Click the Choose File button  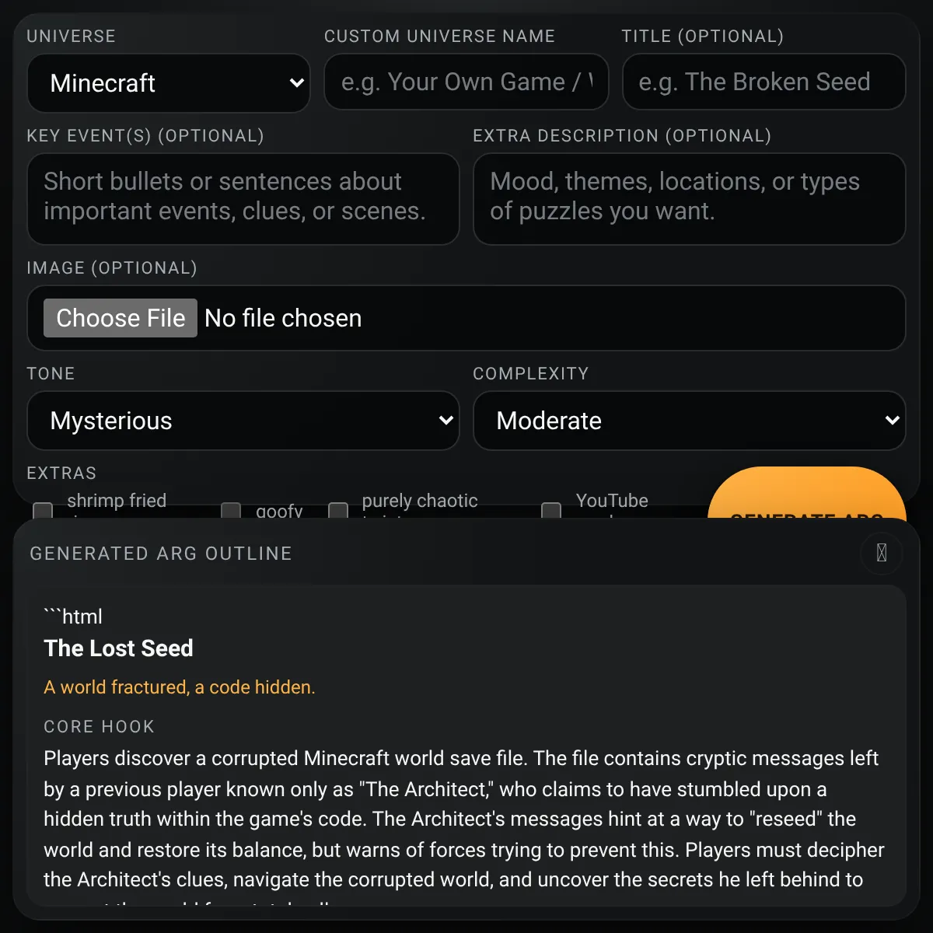pos(121,318)
